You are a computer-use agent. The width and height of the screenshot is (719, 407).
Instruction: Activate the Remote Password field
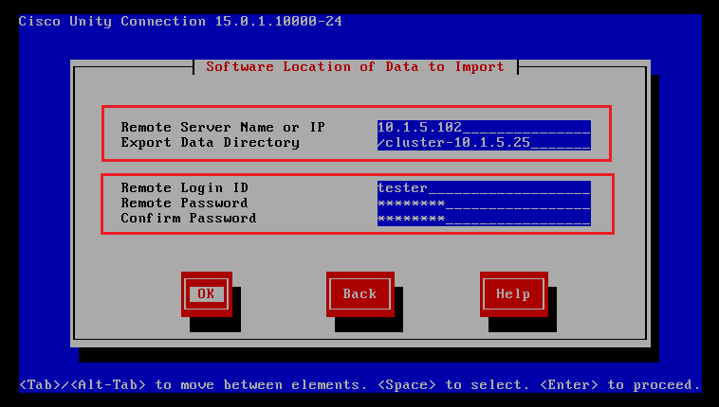click(x=484, y=203)
